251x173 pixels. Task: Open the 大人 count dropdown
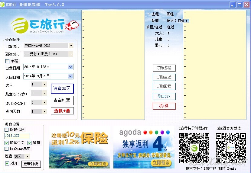pos(44,84)
